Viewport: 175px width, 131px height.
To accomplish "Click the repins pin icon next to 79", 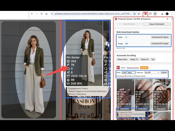I will pyautogui.click(x=68, y=65).
